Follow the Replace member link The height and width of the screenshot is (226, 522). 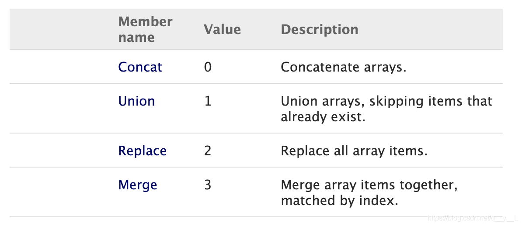(142, 151)
